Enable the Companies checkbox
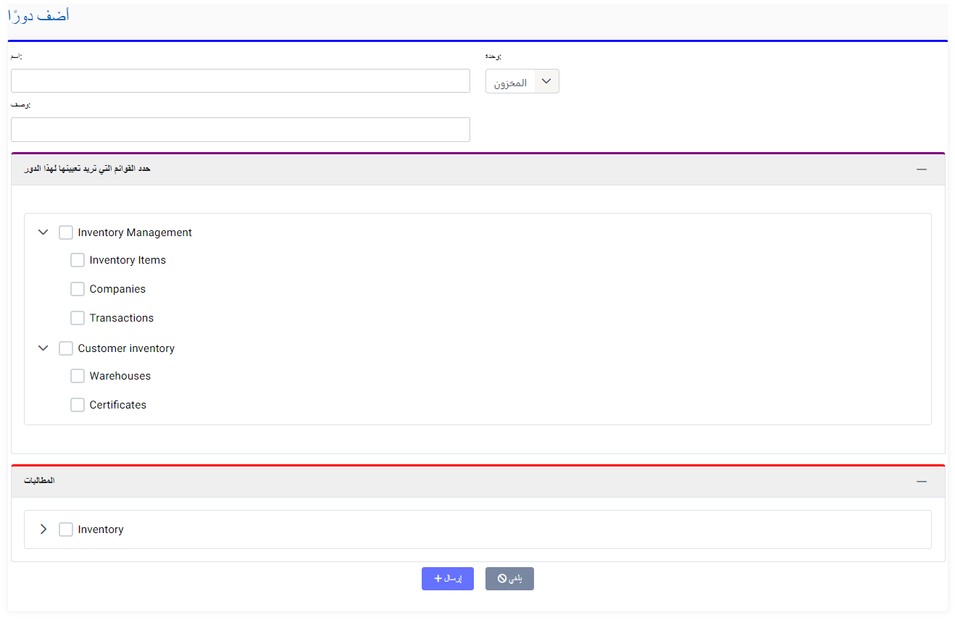The width and height of the screenshot is (955, 620). tap(78, 289)
